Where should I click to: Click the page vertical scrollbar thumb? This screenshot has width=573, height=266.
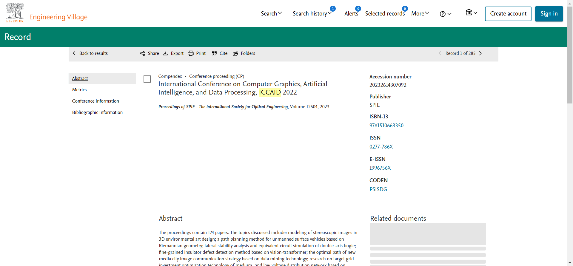(570, 55)
